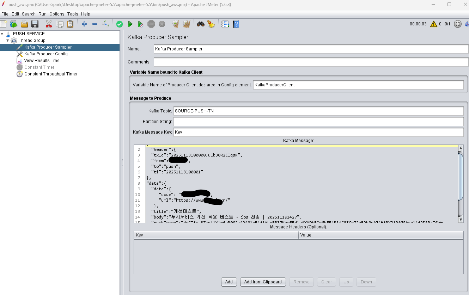Viewport: 469px width, 295px height.
Task: Click the Value column header
Action: click(x=381, y=235)
